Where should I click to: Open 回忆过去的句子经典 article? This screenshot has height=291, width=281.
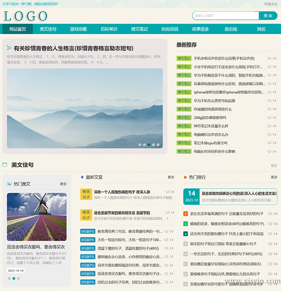click(130, 282)
